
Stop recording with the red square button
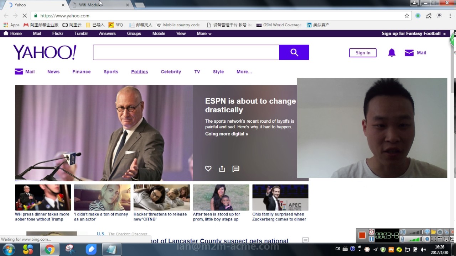coord(362,235)
